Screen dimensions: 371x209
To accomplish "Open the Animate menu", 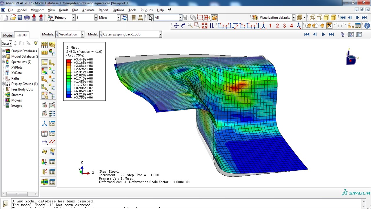I will tap(88, 10).
